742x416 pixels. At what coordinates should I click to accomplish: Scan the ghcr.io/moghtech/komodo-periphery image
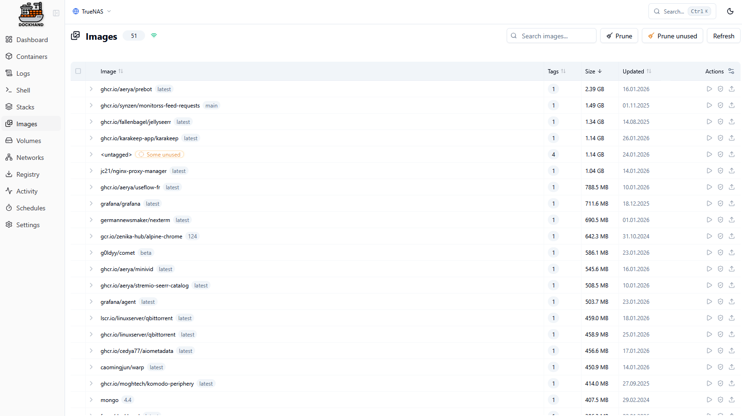[720, 383]
